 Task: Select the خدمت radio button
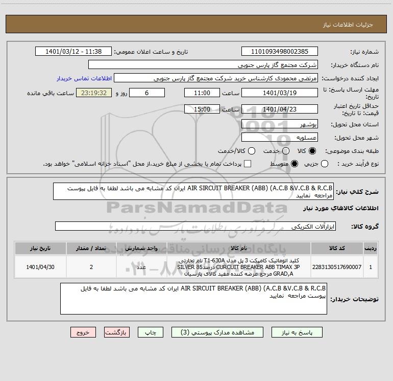[x=286, y=151]
